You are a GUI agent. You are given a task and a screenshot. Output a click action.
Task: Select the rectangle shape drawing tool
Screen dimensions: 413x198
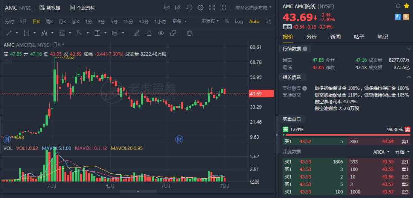pos(27,33)
